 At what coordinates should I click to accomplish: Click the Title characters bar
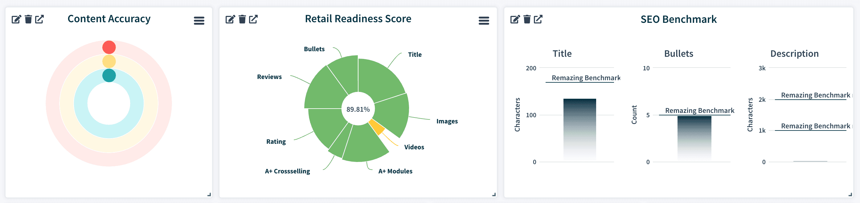(x=579, y=130)
